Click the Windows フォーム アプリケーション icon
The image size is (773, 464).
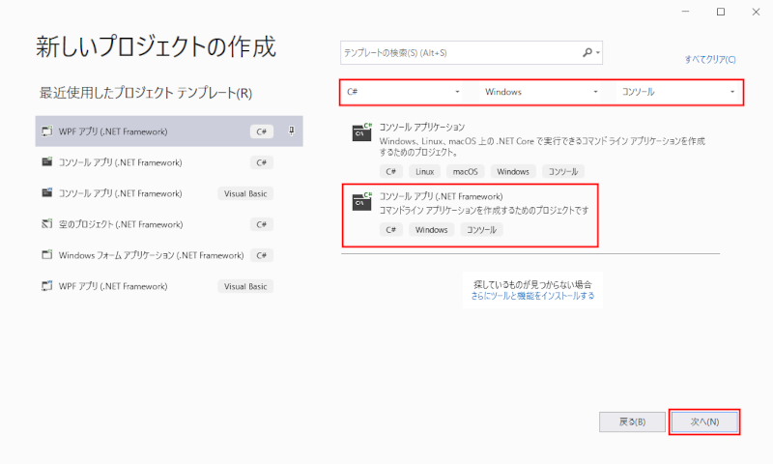click(46, 255)
